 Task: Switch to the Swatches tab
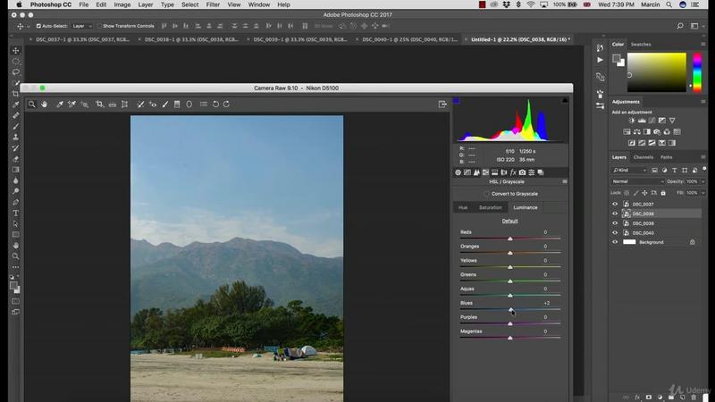[640, 44]
